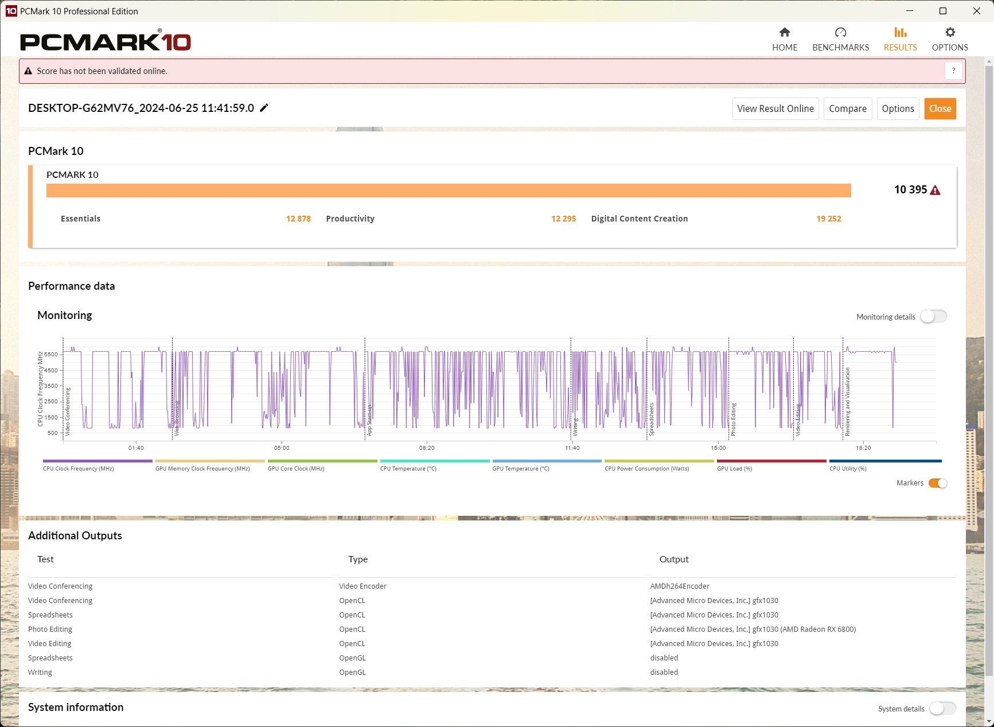
Task: Click the App Start-up chart marker
Action: click(369, 420)
